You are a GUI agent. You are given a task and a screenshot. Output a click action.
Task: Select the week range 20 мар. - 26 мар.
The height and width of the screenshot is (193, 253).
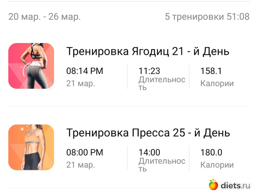[x=44, y=17]
